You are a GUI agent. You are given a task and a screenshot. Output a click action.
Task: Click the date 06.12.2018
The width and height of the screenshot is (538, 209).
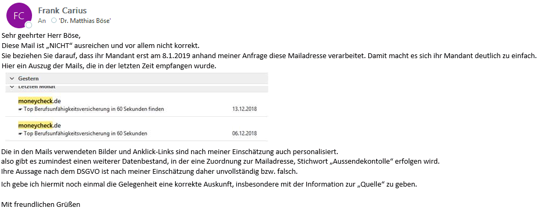(x=244, y=133)
